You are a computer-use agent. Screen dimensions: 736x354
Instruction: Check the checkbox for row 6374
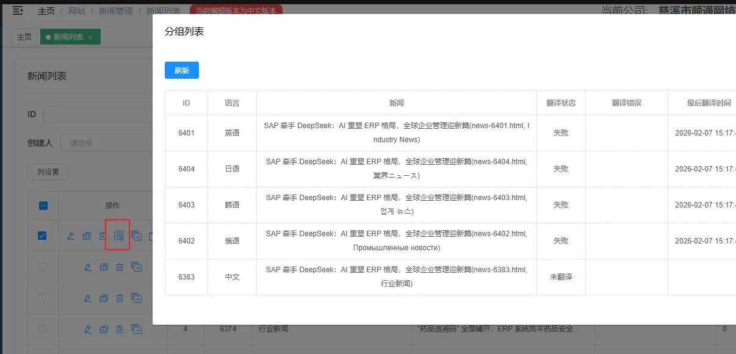tap(42, 329)
